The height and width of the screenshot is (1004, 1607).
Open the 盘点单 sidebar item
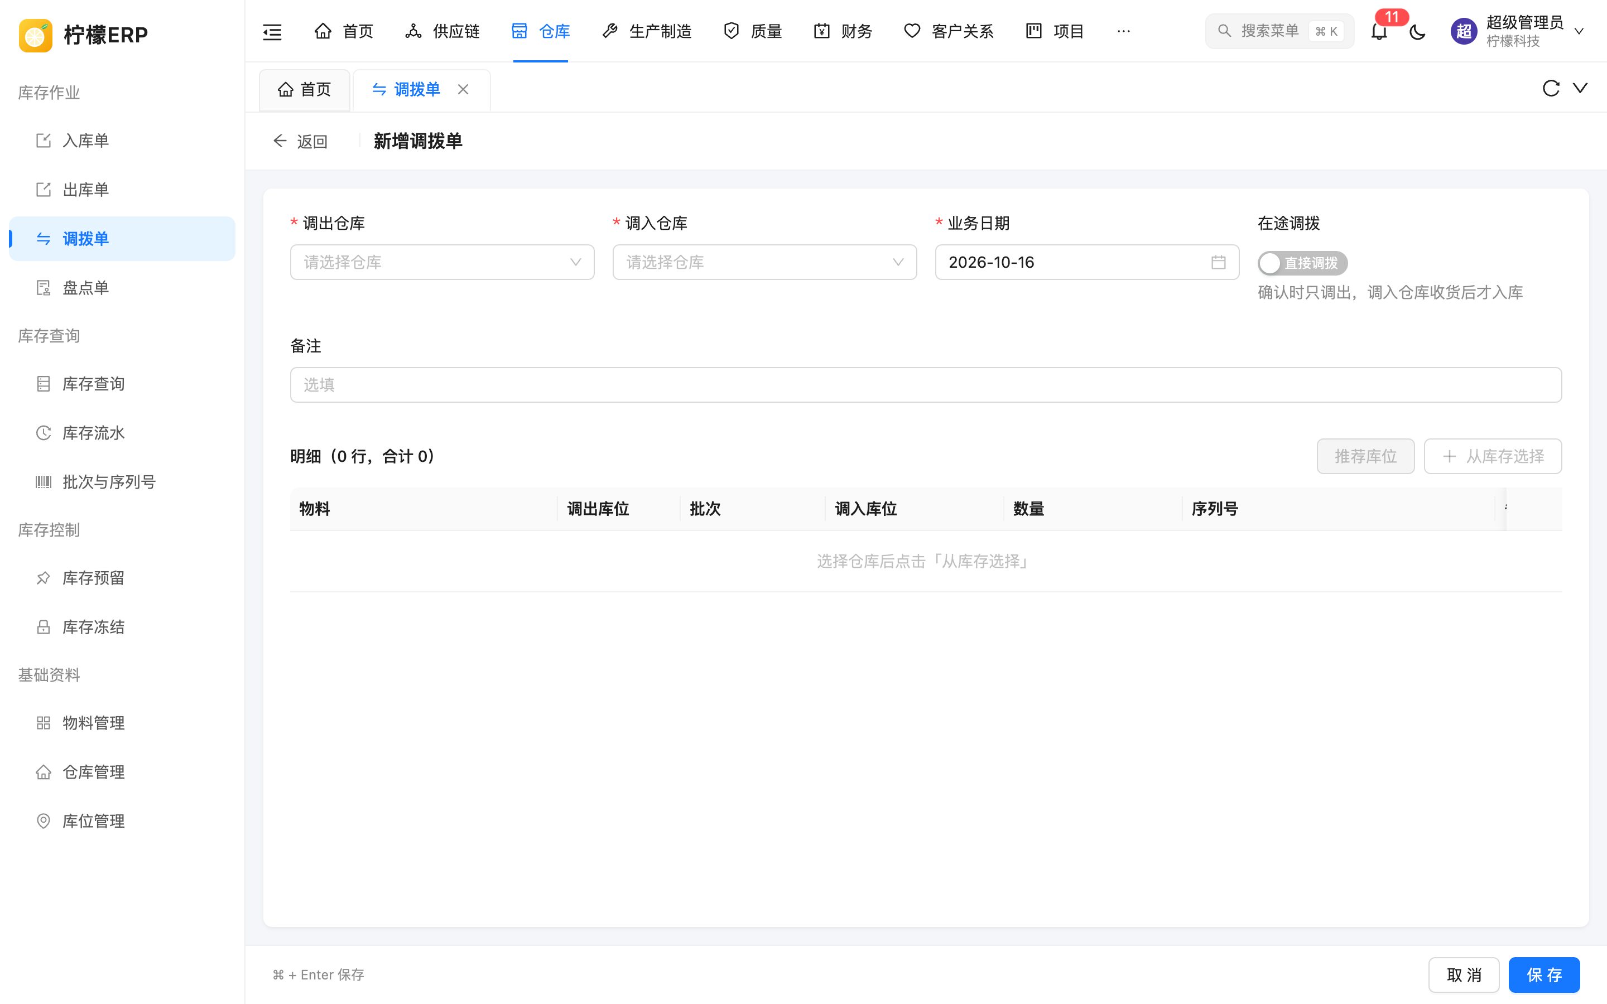[x=122, y=288]
